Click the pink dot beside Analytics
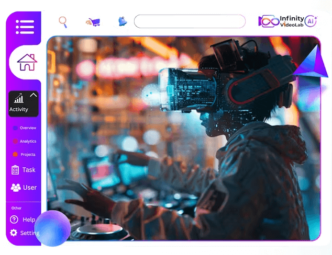The image size is (332, 255). (15, 141)
